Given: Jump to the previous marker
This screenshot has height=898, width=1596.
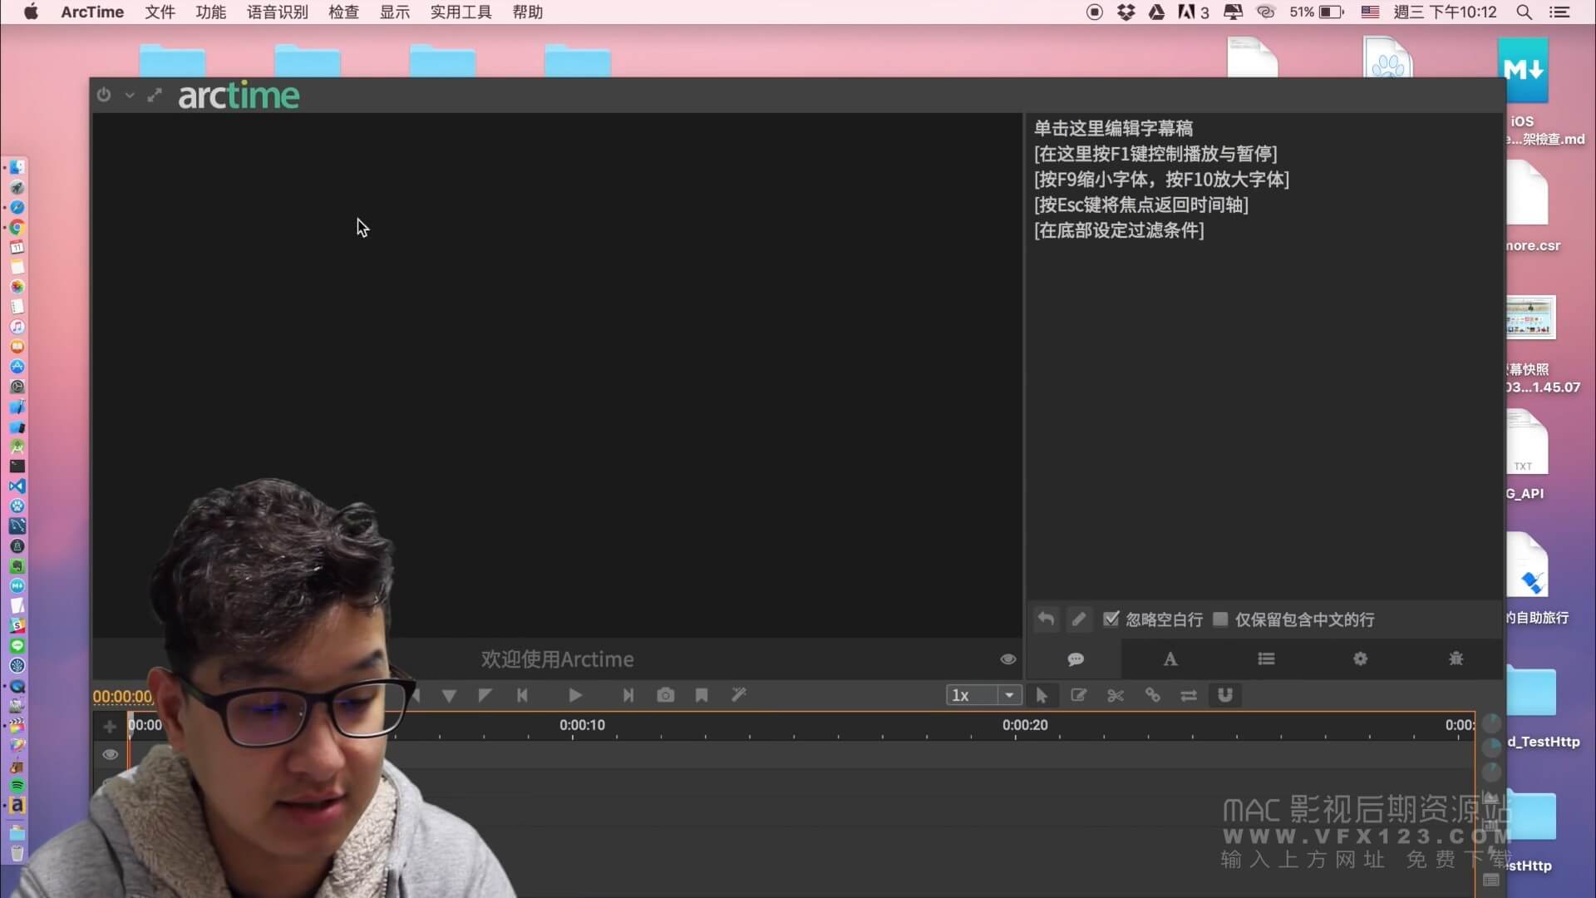Looking at the screenshot, I should point(522,695).
